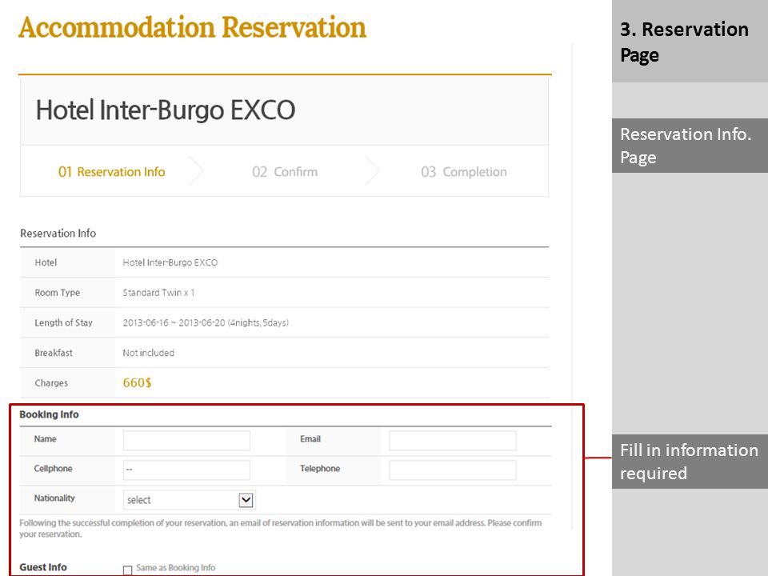Click the Breakfast value Not included
The image size is (768, 576).
pyautogui.click(x=149, y=353)
